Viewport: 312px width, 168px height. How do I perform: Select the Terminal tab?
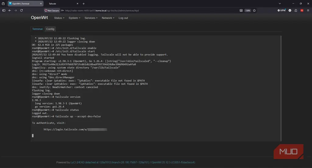(37, 29)
